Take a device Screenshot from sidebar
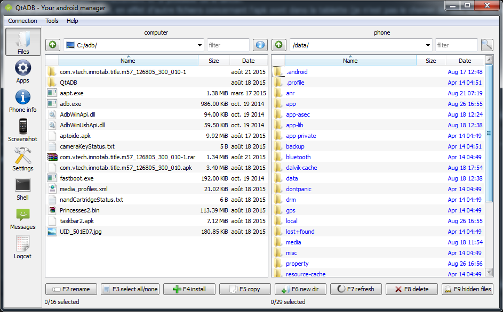This screenshot has height=312, width=503. pyautogui.click(x=23, y=130)
